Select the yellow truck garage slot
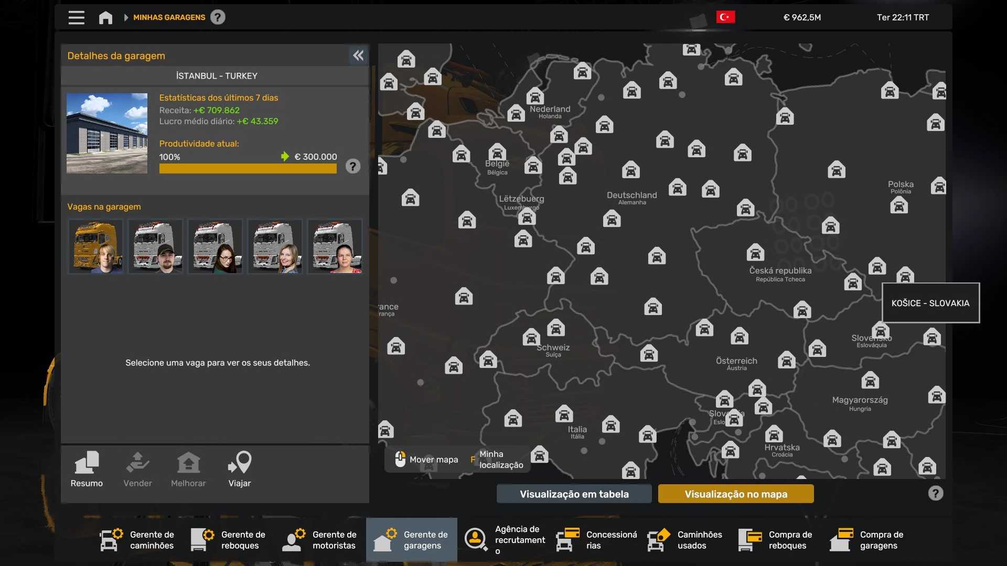The image size is (1007, 566). click(x=95, y=246)
